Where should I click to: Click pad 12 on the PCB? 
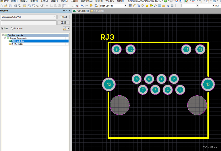[200, 49]
